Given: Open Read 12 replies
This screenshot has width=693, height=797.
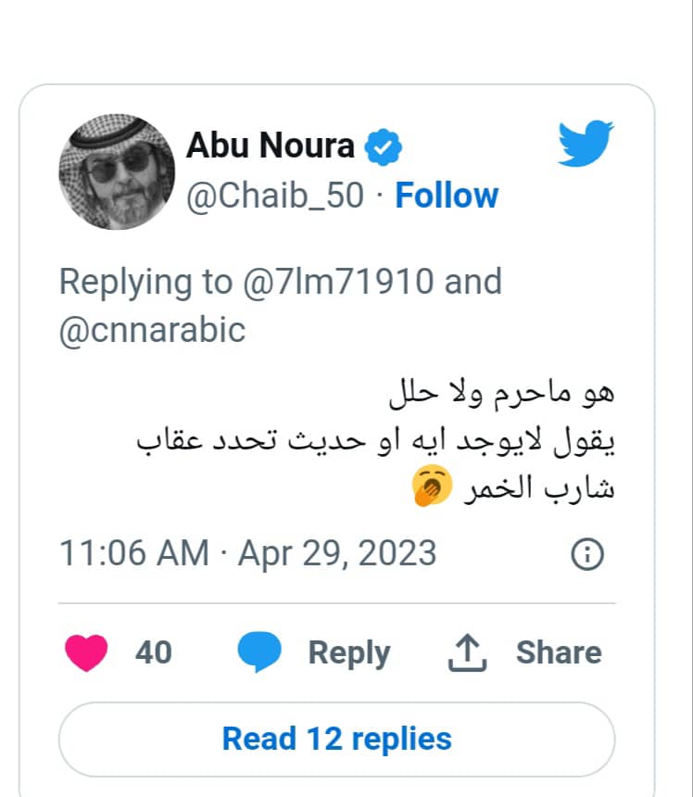Looking at the screenshot, I should [337, 740].
